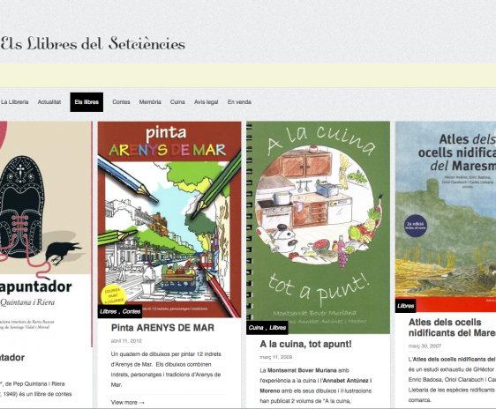Open the En venda page
Viewport: 496px width, 409px height.
239,102
